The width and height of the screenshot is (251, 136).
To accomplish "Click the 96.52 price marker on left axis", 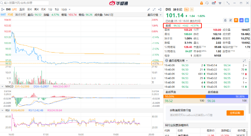I will (6, 63).
